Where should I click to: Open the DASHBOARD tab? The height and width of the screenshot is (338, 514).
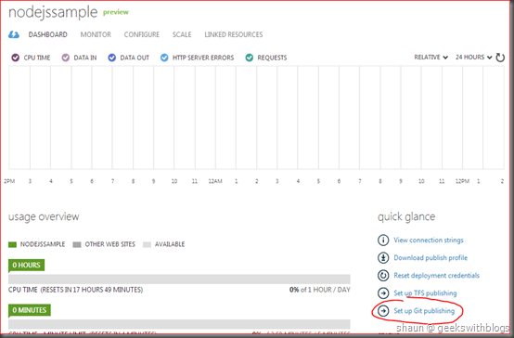point(48,34)
